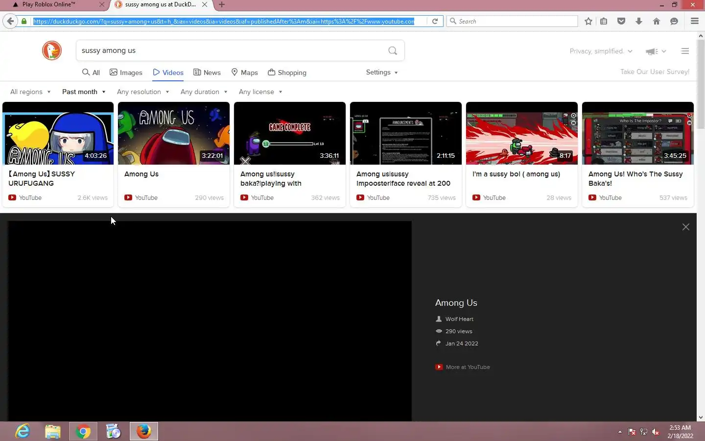Open More at YouTube link
This screenshot has width=705, height=441.
468,367
